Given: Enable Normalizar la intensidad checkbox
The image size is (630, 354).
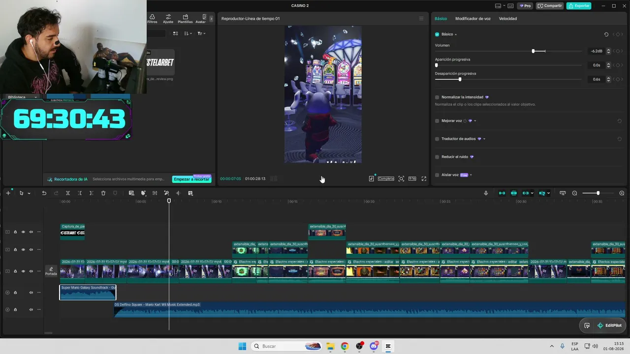Looking at the screenshot, I should (x=437, y=97).
